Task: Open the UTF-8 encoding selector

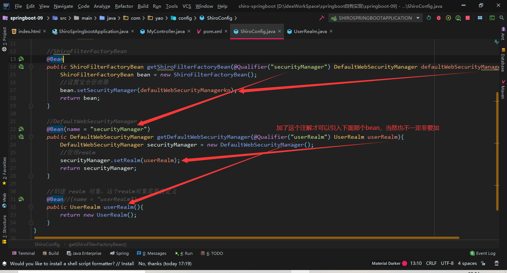Action: coord(447,263)
